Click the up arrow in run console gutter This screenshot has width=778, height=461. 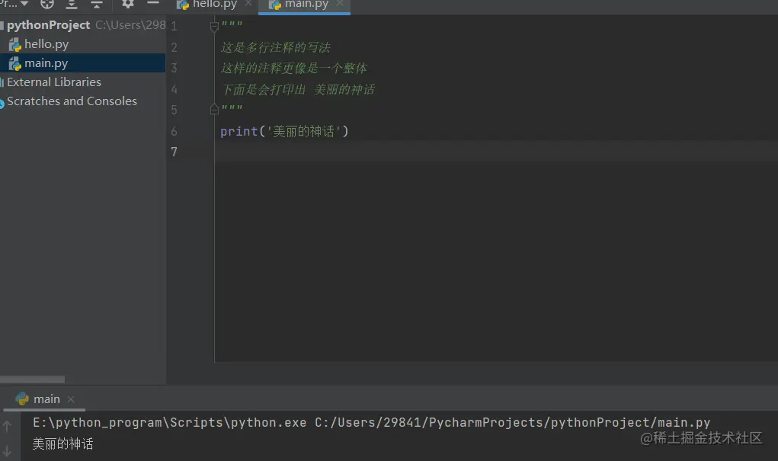click(x=8, y=425)
